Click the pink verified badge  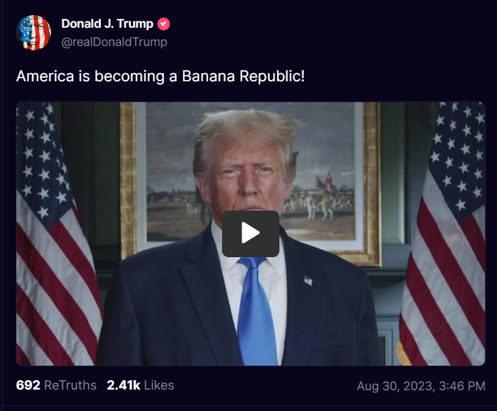coord(163,24)
